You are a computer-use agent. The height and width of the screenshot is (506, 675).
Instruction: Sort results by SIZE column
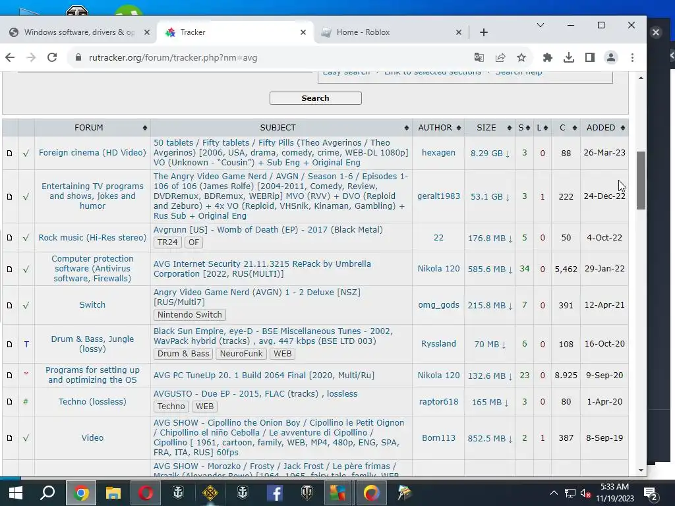click(x=490, y=127)
